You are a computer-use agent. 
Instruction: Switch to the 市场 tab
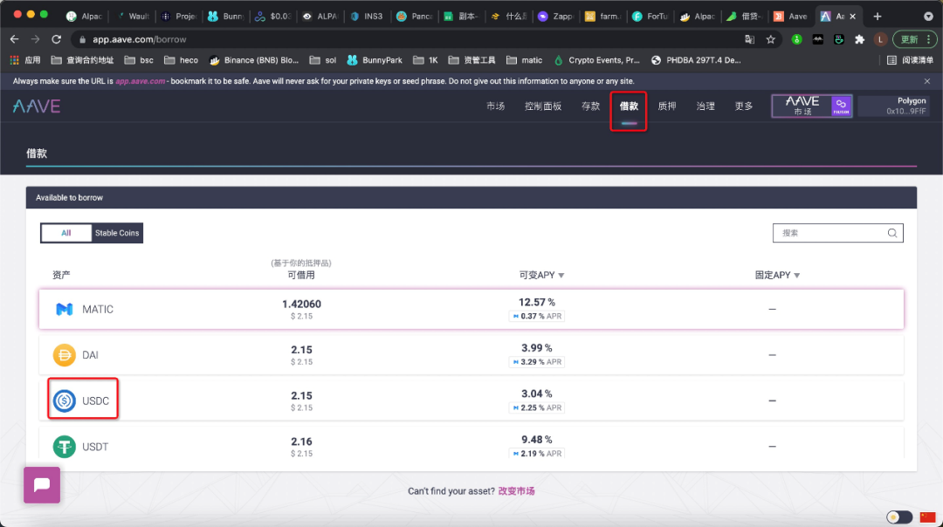(x=496, y=106)
